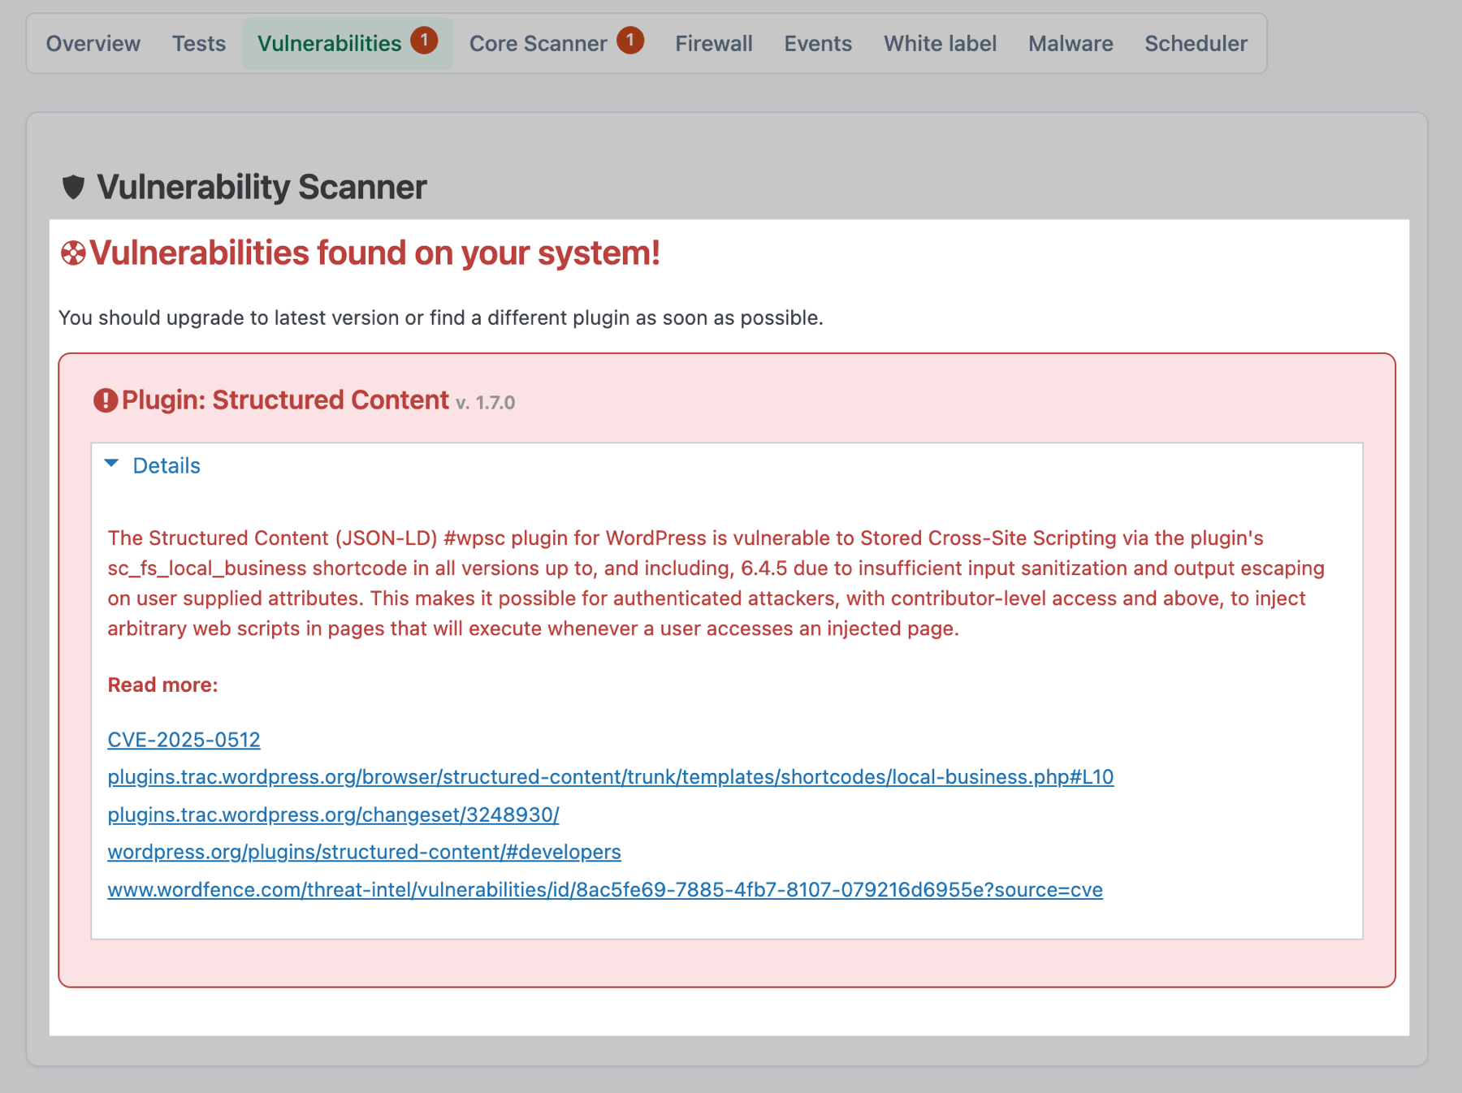Click the biohazard icon in the warning heading
Screen dimensions: 1462x1093
tap(74, 253)
